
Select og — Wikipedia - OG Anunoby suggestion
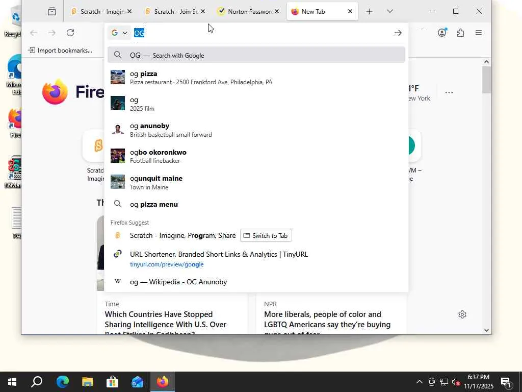[256, 282]
